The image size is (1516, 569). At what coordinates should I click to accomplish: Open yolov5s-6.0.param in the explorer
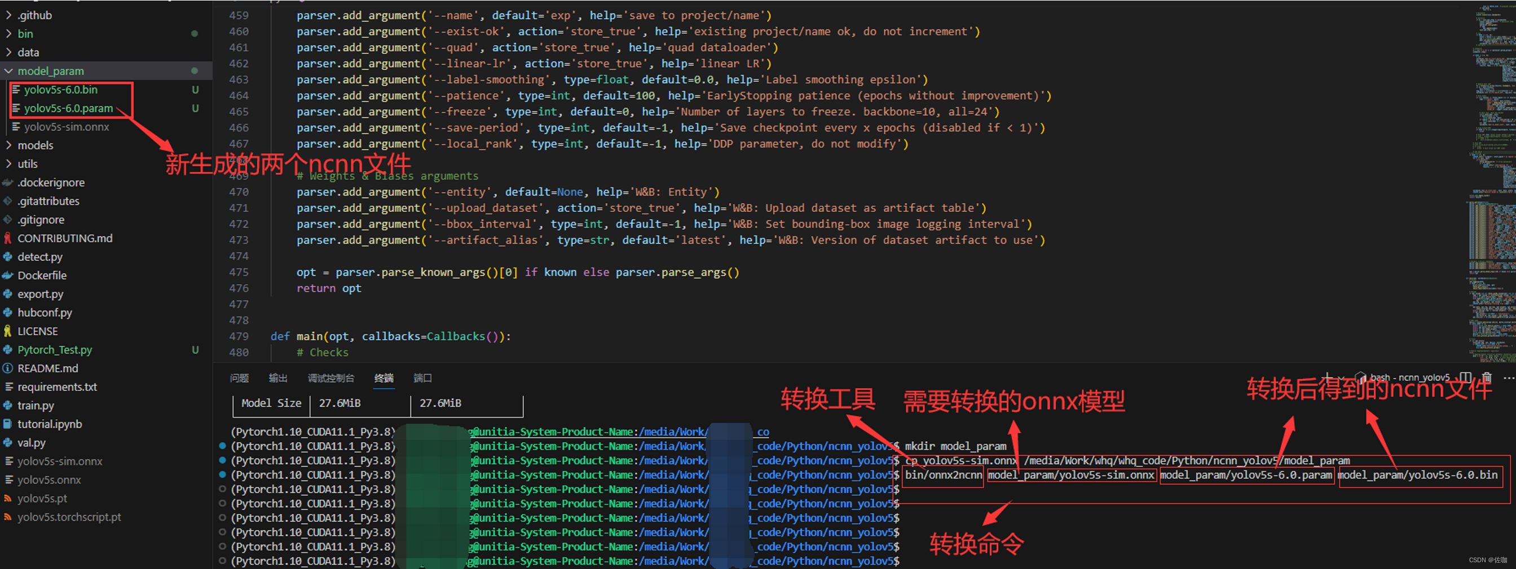coord(68,108)
